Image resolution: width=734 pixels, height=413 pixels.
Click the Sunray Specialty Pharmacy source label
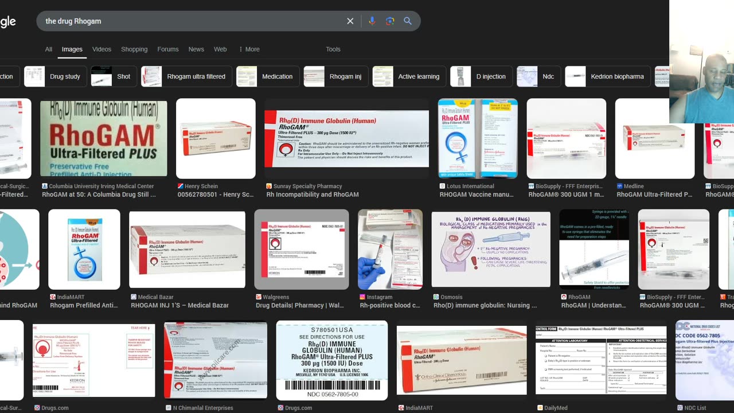307,186
